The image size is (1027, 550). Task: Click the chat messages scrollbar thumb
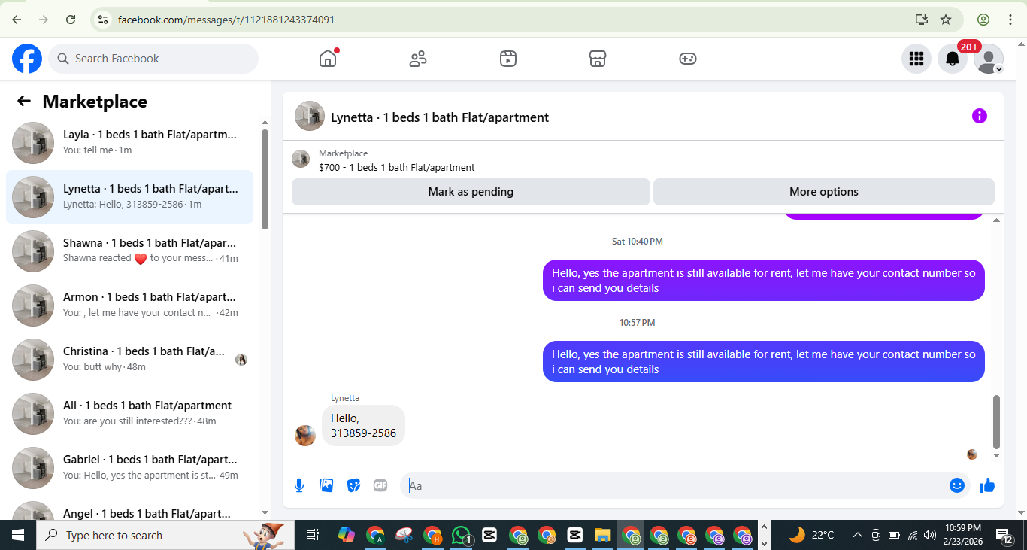pyautogui.click(x=997, y=421)
